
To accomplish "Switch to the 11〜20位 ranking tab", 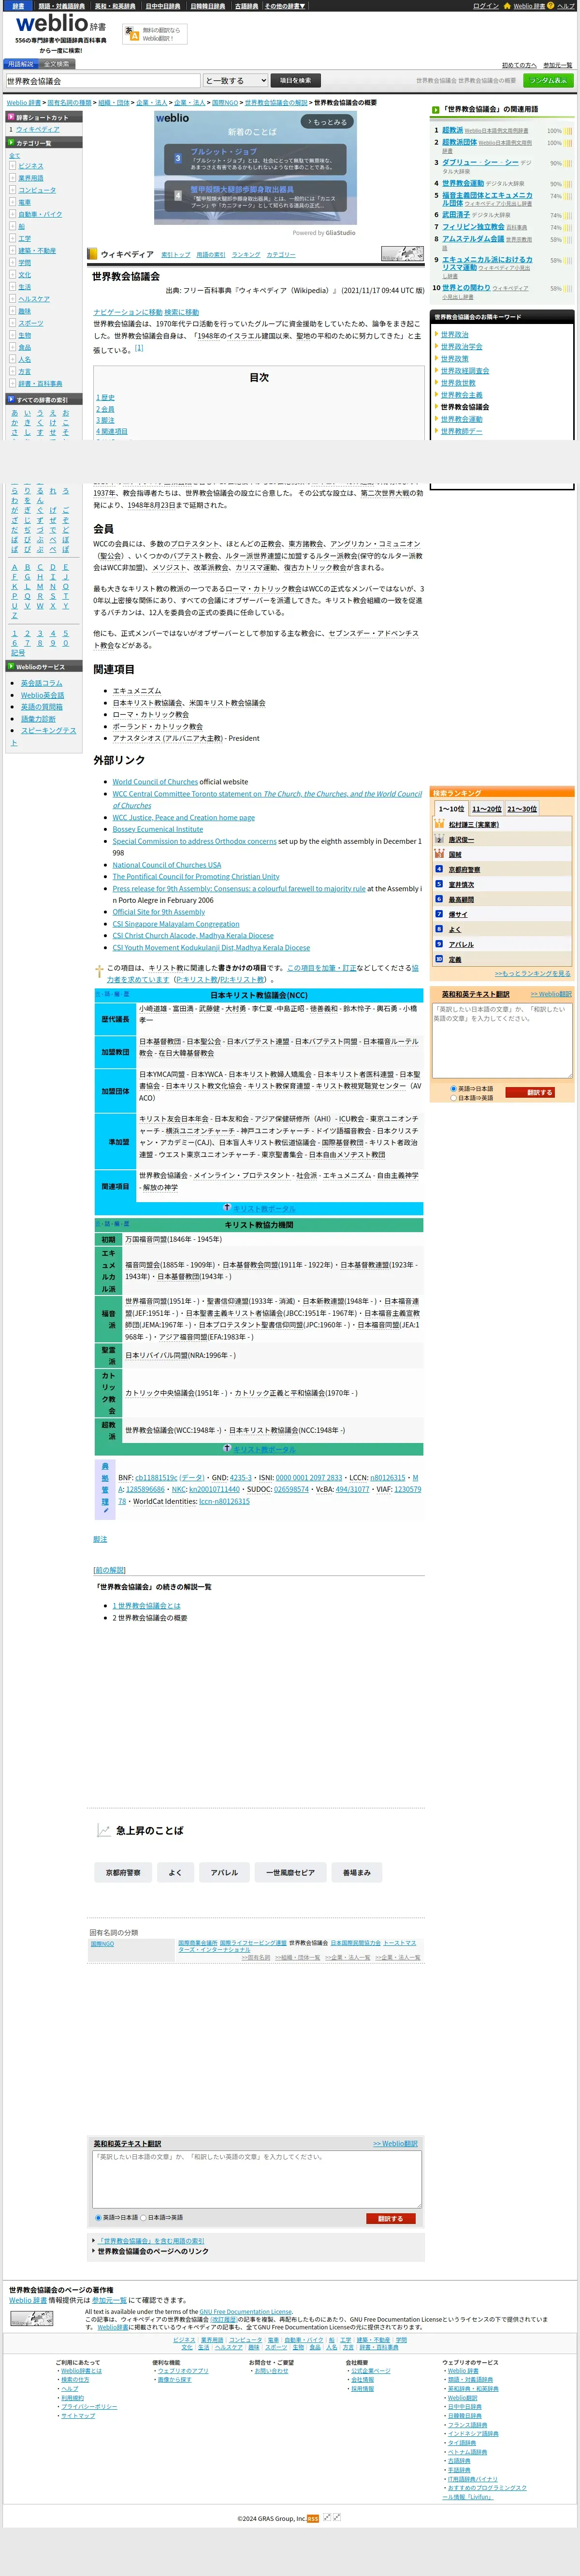I will coord(486,808).
